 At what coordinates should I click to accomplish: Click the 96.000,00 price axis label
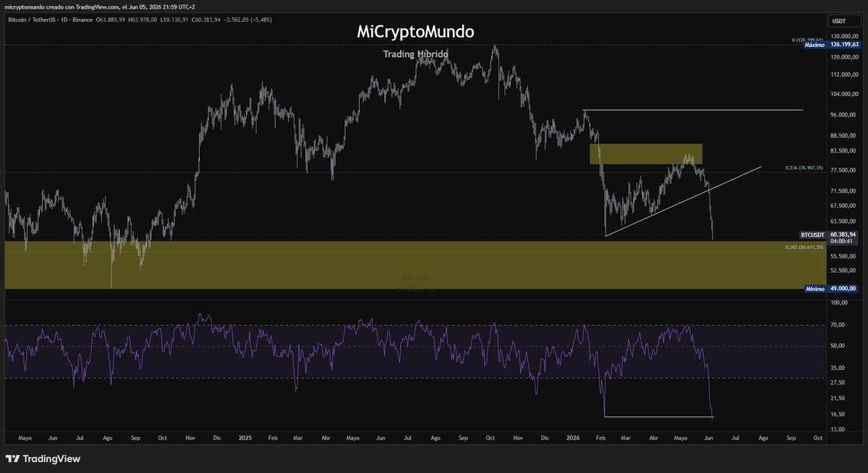843,115
